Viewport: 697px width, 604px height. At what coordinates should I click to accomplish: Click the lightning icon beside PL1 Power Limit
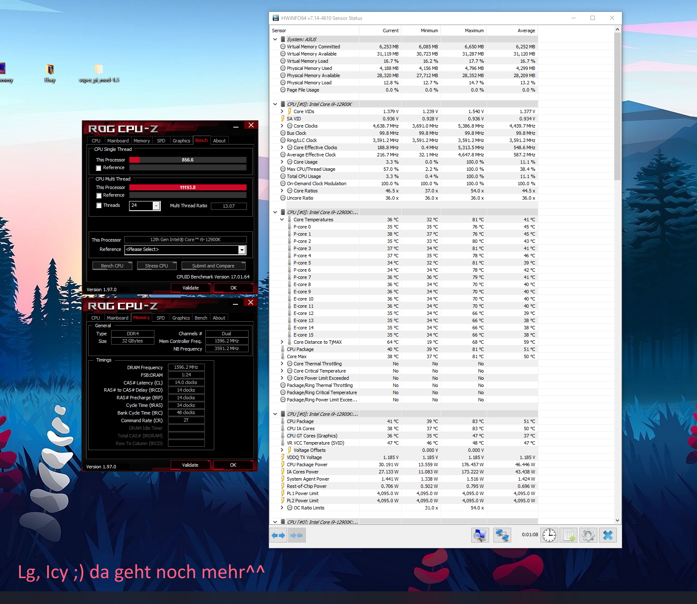pos(283,493)
